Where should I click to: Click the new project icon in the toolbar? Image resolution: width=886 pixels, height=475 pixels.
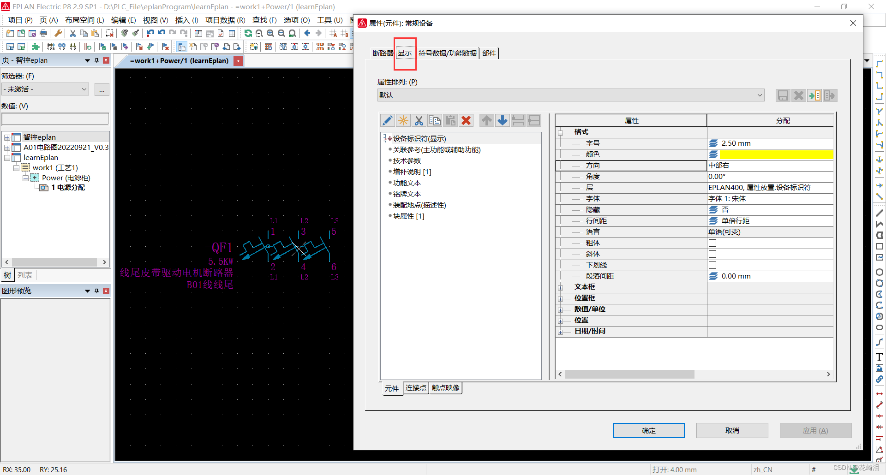point(10,33)
